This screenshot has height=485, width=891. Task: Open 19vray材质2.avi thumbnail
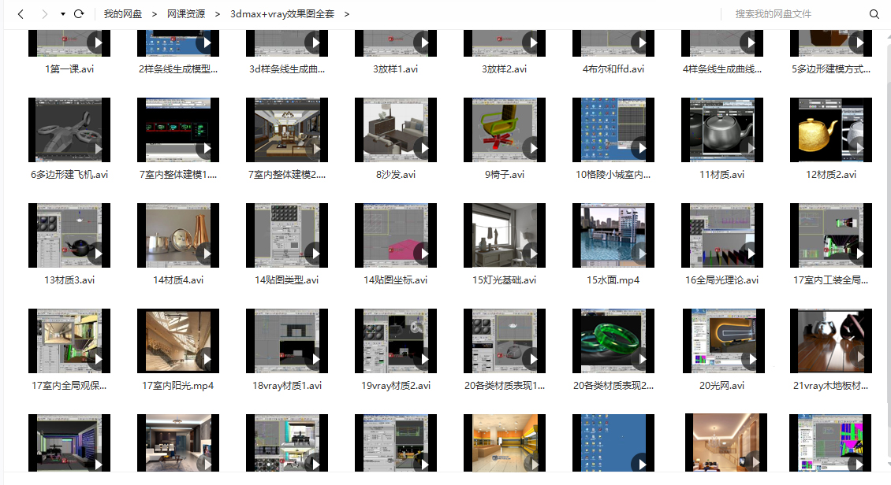click(396, 341)
